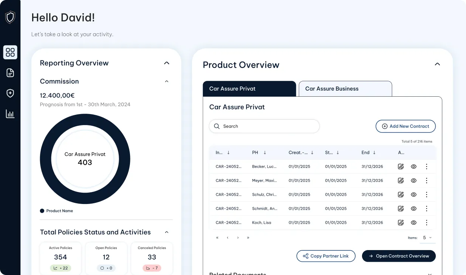Image resolution: width=466 pixels, height=275 pixels.
Task: Expand the Related Documents section
Action: (x=430, y=273)
